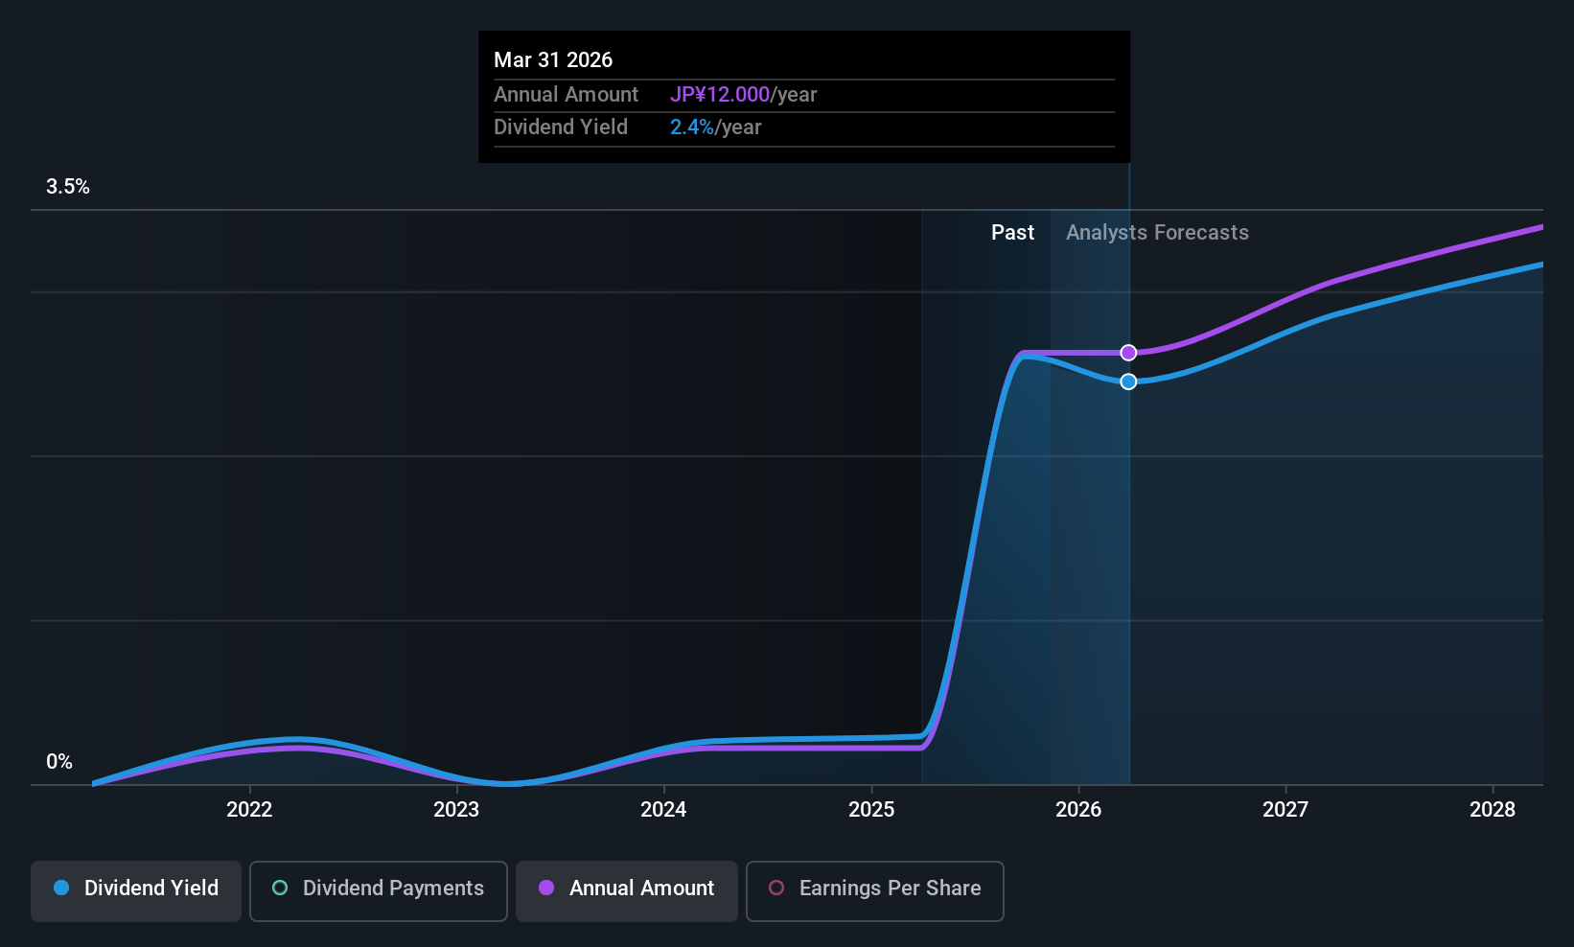Click the 2023 axis label
1574x947 pixels.
point(456,809)
